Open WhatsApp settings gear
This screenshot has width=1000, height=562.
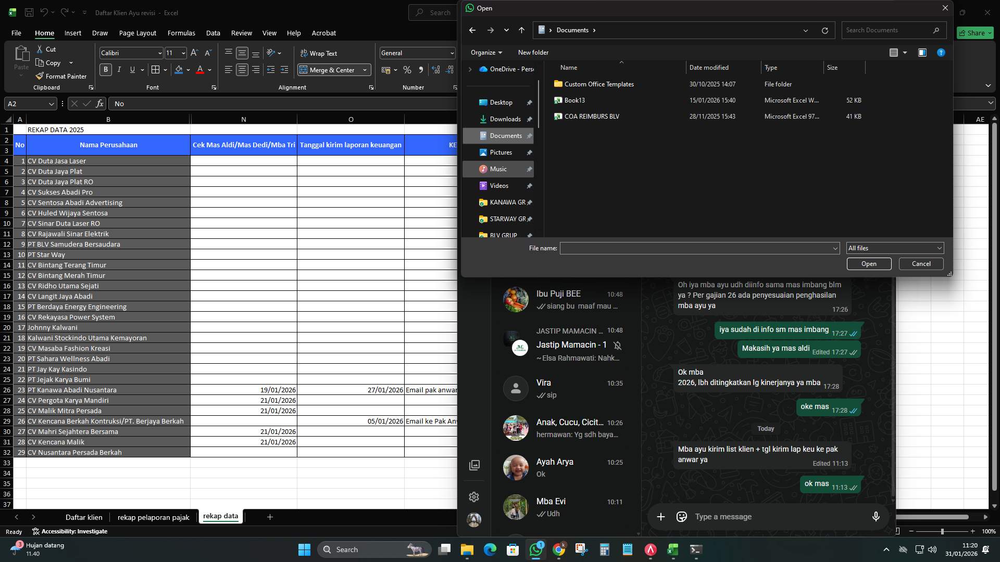click(474, 497)
